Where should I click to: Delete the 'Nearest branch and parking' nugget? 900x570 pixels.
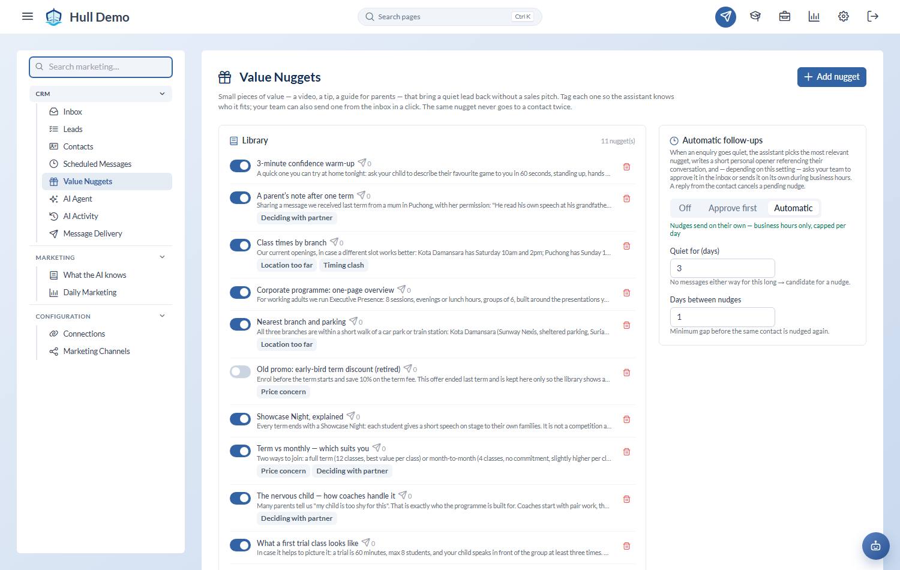(626, 325)
